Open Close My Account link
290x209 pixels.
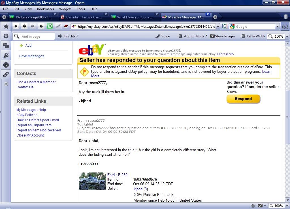click(x=30, y=135)
